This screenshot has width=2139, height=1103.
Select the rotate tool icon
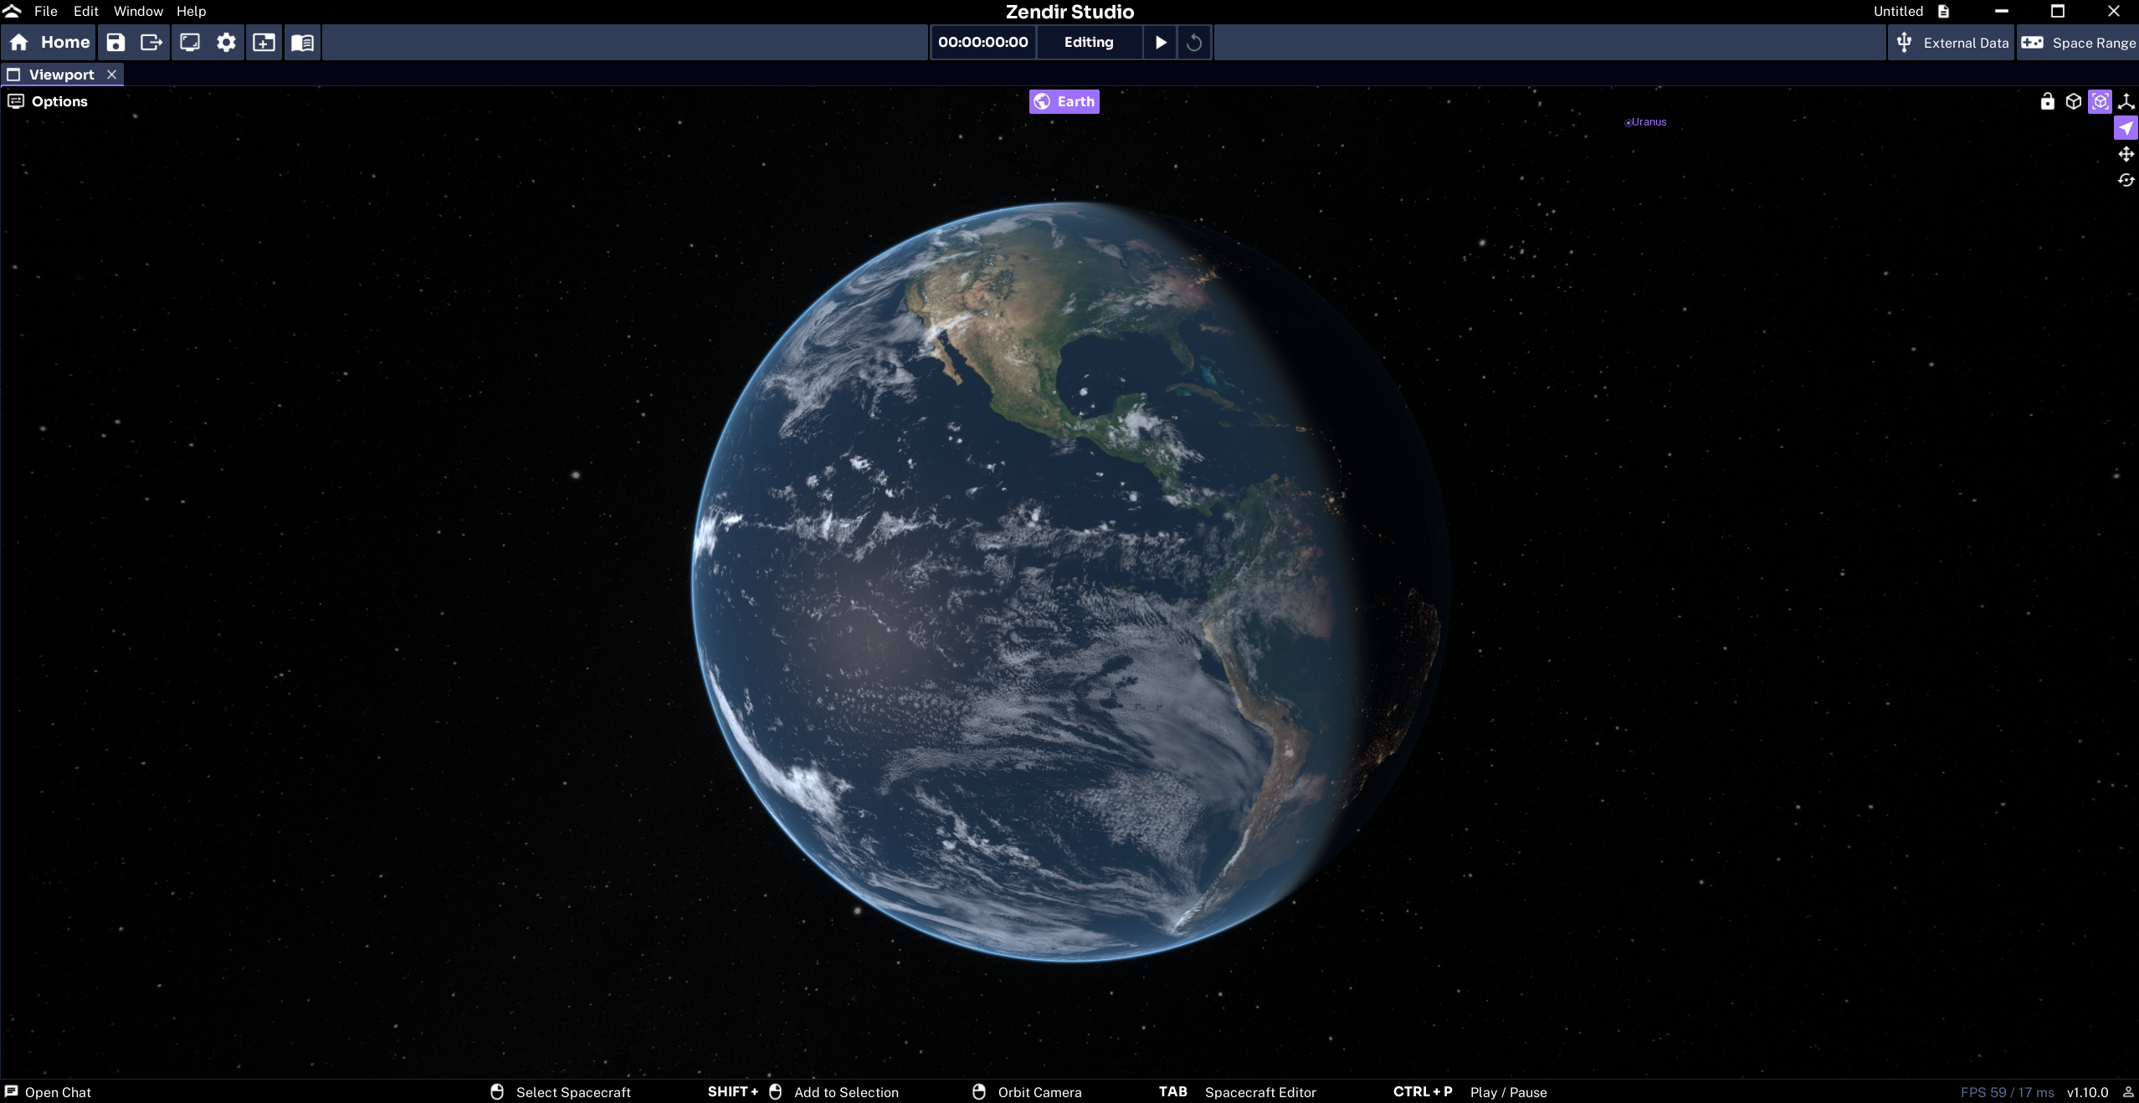point(2126,180)
